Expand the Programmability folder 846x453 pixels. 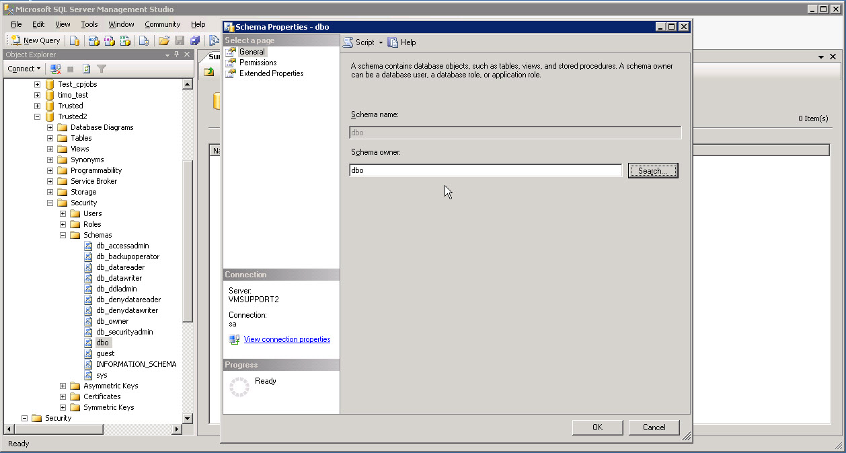tap(50, 170)
